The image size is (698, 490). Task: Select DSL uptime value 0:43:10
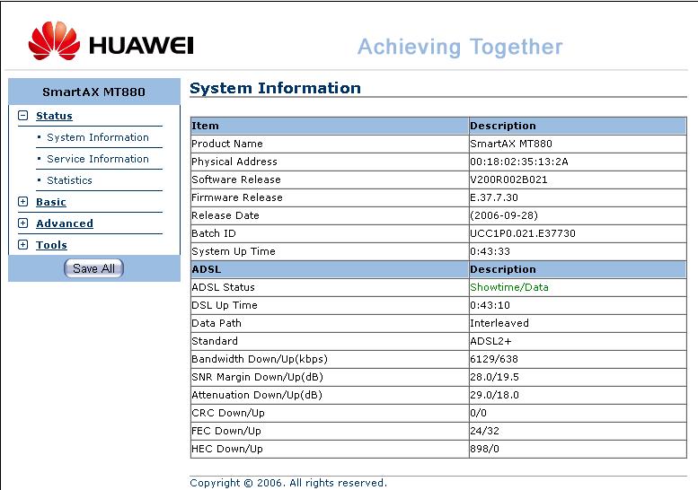(490, 305)
